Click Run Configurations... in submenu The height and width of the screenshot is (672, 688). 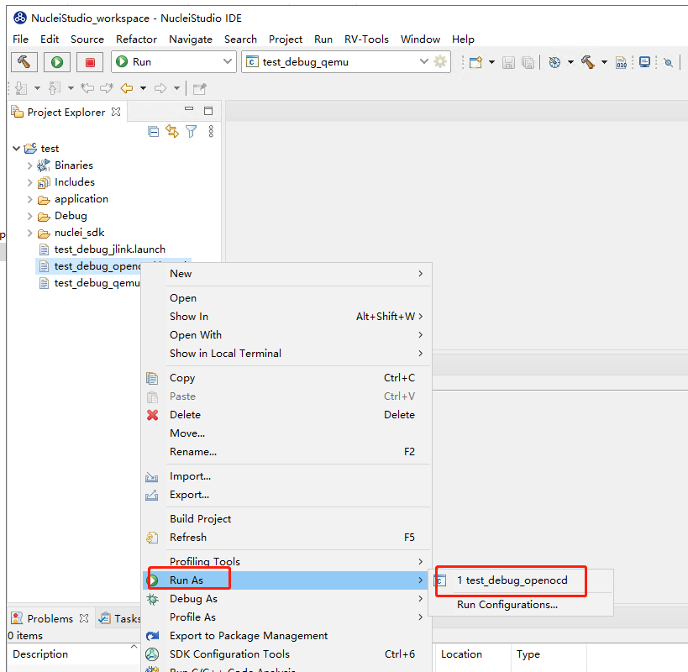point(507,605)
